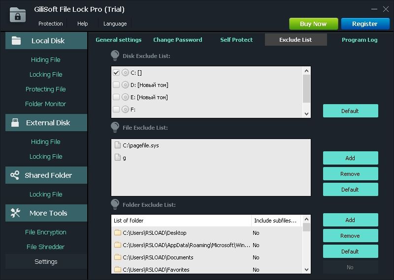Select the Exclude List tab
The width and height of the screenshot is (394, 280).
pyautogui.click(x=296, y=40)
